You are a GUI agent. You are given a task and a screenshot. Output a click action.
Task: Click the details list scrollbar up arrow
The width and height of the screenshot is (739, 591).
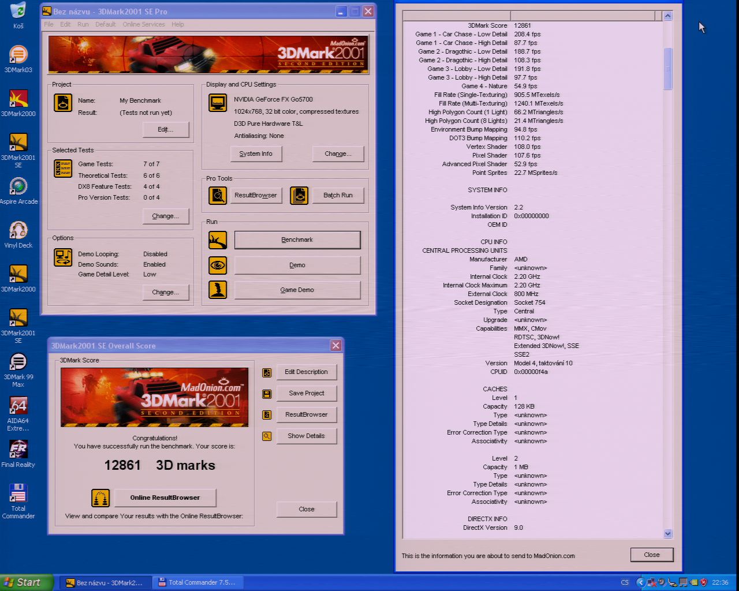668,16
